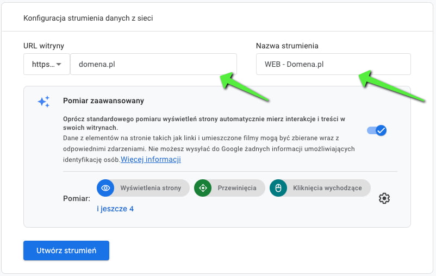This screenshot has width=436, height=276.
Task: Click the blue sparkle Pomiar zaawansowany icon
Action: (x=43, y=102)
